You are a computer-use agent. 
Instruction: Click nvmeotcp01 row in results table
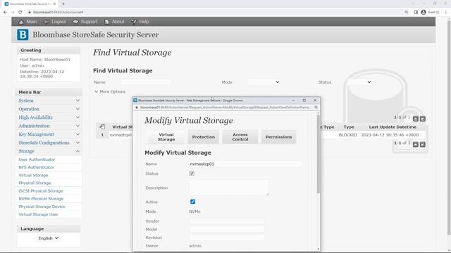pos(121,135)
